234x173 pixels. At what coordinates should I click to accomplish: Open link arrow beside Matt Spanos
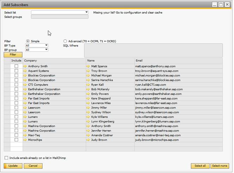pyautogui.click(x=88, y=66)
